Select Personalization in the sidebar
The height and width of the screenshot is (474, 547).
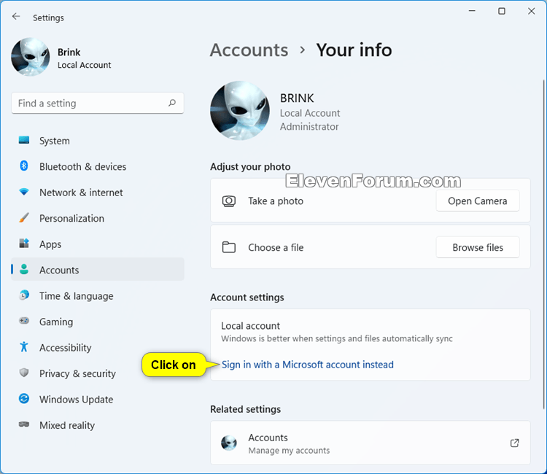[x=98, y=218]
